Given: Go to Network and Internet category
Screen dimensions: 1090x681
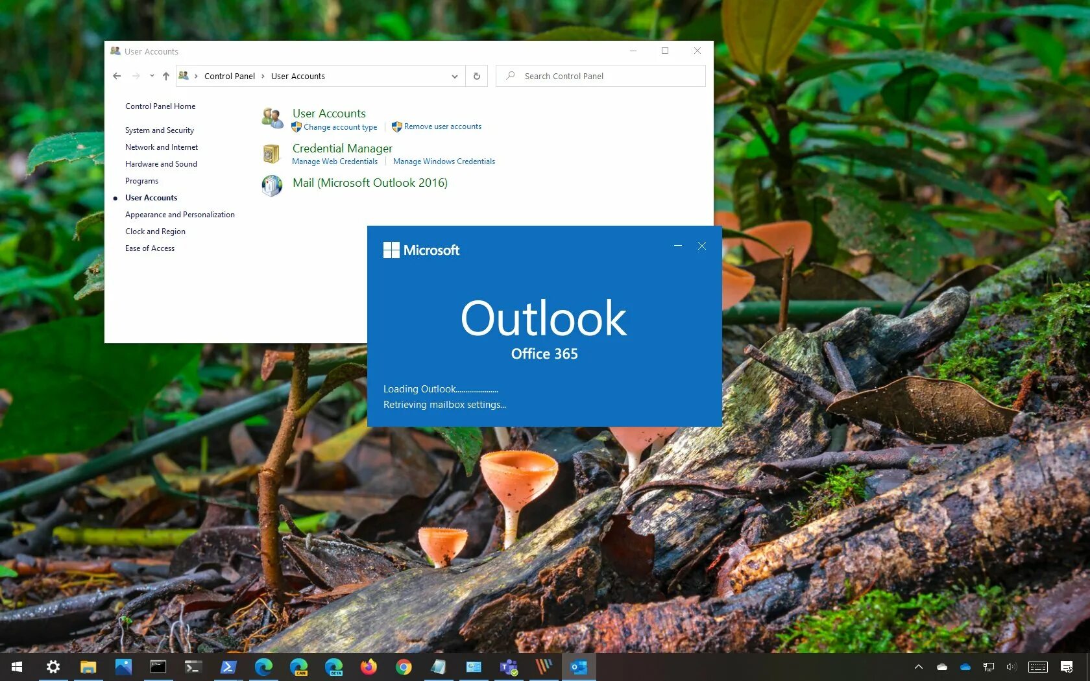Looking at the screenshot, I should click(162, 147).
